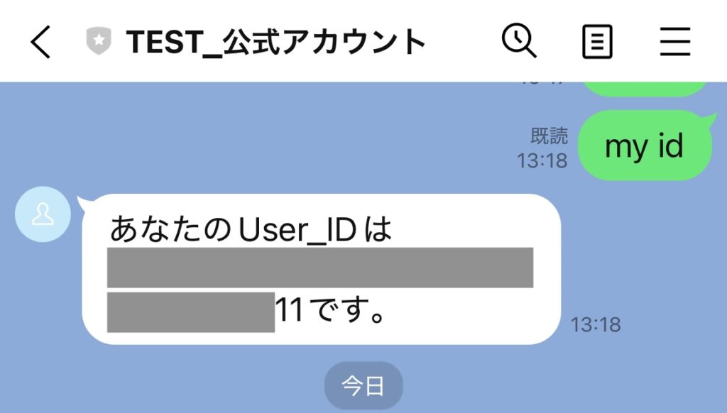Tap the 既読 read label
The height and width of the screenshot is (413, 727).
[x=549, y=136]
